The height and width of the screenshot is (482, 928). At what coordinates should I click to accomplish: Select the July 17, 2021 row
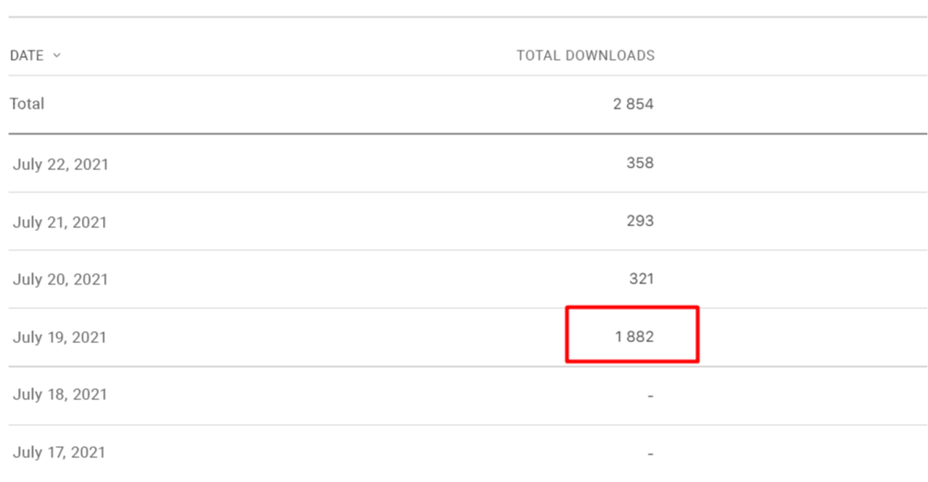tap(468, 453)
